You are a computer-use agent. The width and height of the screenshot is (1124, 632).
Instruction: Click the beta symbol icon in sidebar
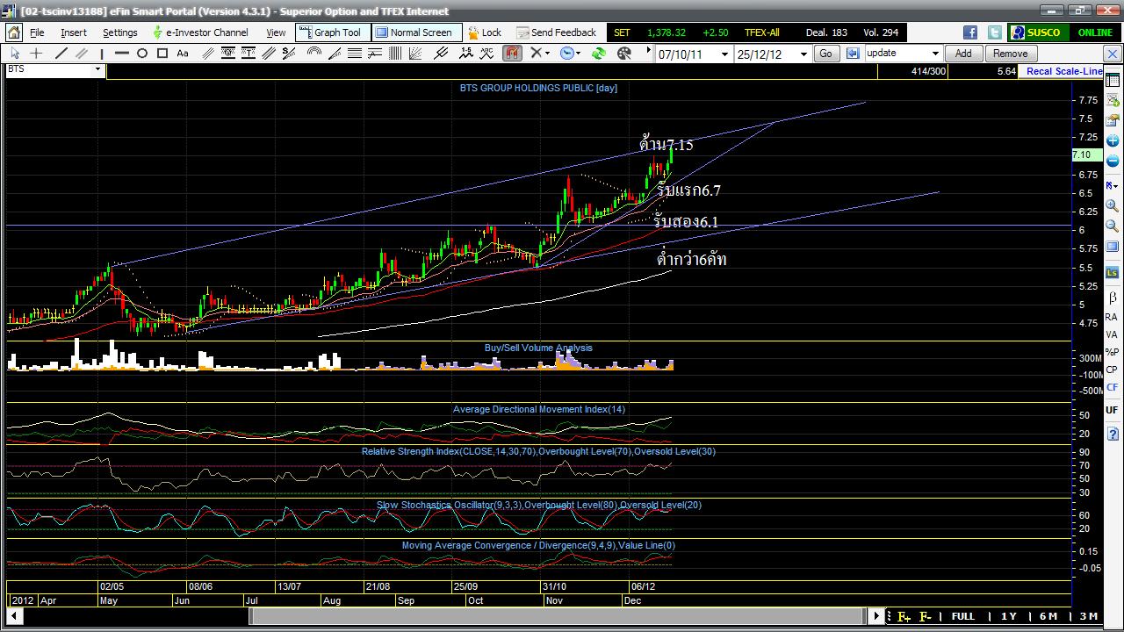click(x=1112, y=298)
